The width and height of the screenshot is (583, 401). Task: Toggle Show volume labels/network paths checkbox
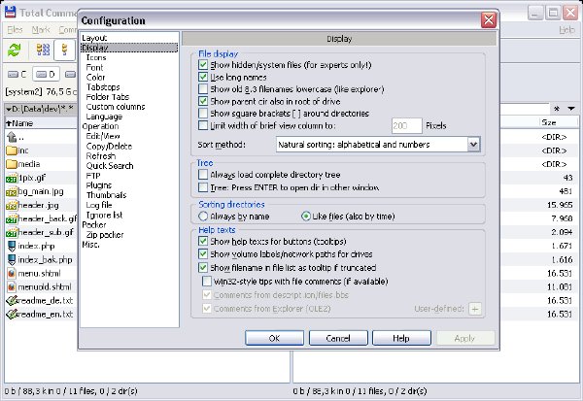click(x=203, y=253)
